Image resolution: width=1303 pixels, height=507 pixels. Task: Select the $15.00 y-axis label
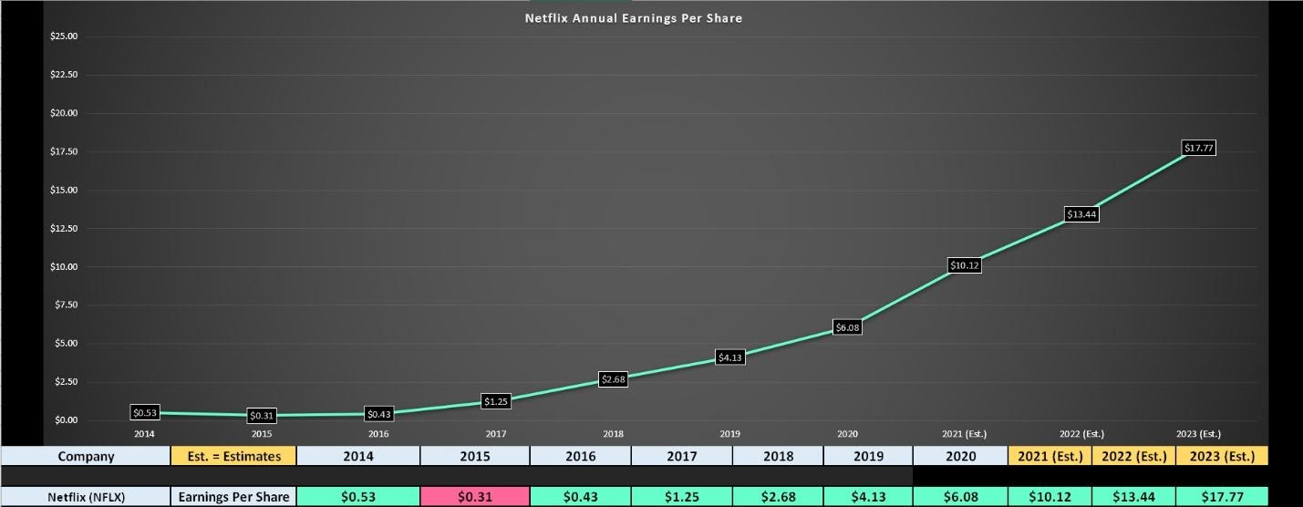(64, 190)
